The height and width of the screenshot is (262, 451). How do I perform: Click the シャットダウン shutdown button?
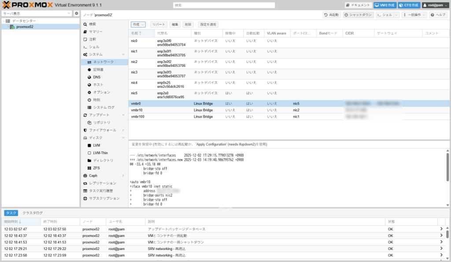358,15
